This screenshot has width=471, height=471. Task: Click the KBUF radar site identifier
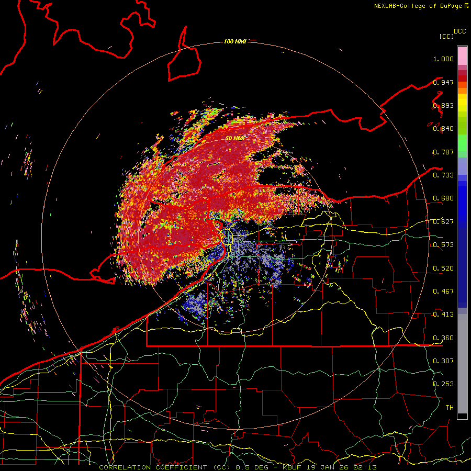[293, 467]
